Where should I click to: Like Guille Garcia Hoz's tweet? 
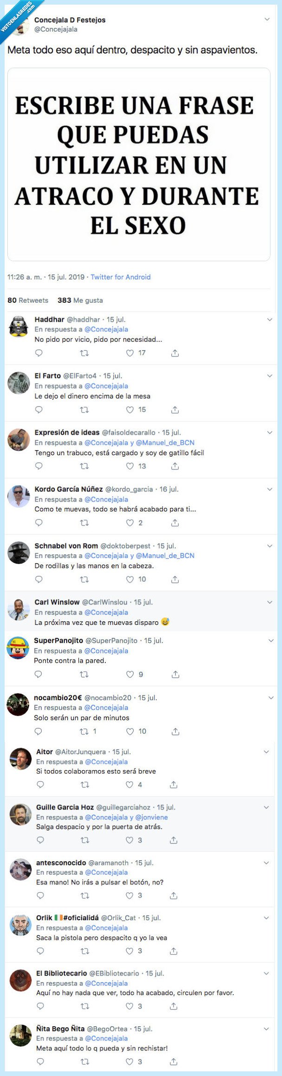tap(128, 840)
